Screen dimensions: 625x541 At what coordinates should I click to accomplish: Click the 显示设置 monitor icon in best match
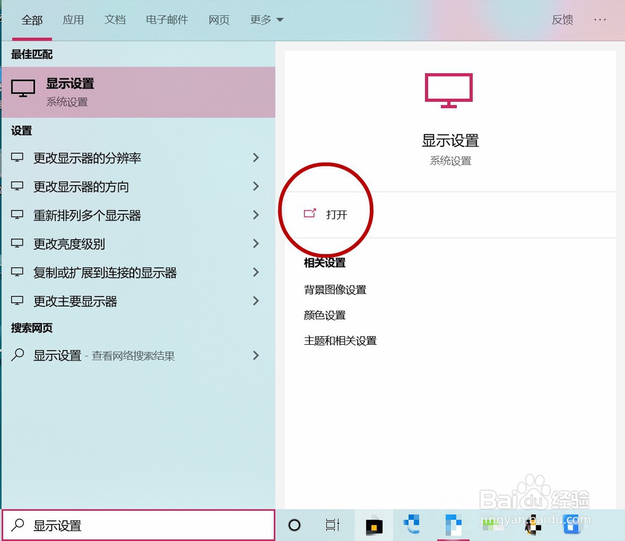[22, 88]
